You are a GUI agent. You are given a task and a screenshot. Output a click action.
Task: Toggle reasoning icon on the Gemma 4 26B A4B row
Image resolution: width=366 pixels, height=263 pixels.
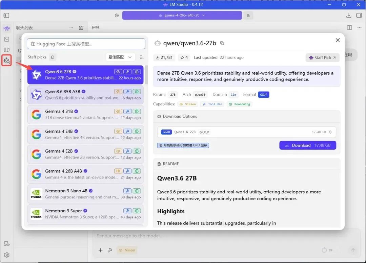[x=137, y=171]
